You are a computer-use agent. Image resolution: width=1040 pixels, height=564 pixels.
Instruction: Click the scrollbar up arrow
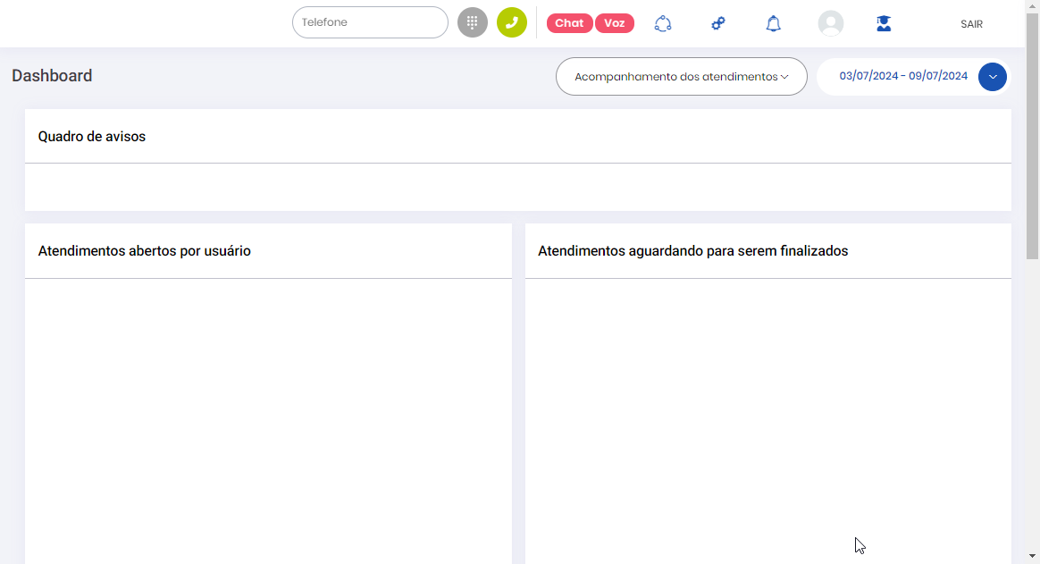(1032, 6)
